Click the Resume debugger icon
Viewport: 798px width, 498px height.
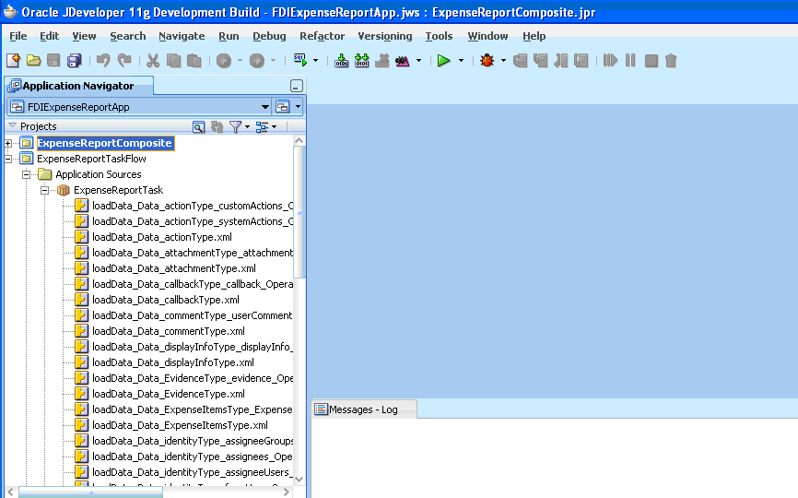(x=610, y=61)
